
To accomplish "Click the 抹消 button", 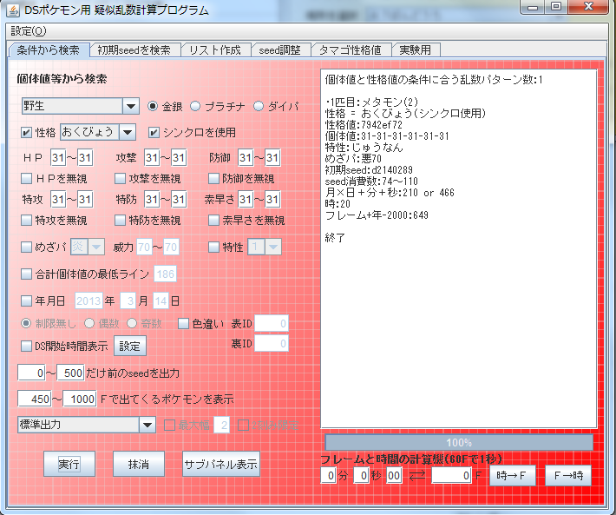I will 139,464.
